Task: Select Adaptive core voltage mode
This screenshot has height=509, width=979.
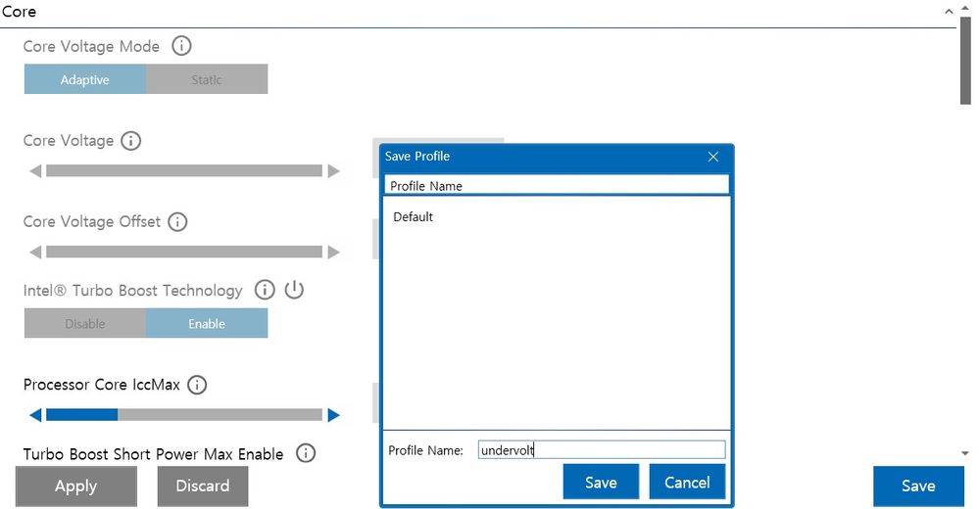Action: click(85, 79)
